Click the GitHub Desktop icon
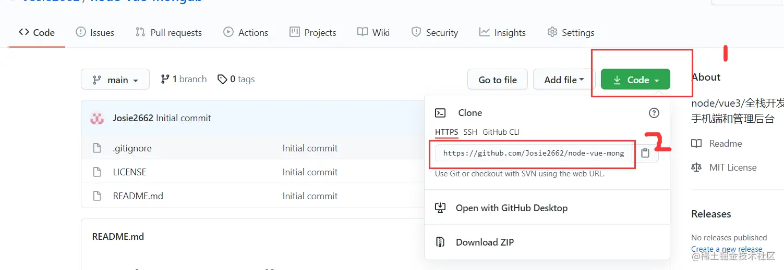Viewport: 784px width, 270px height. 440,208
